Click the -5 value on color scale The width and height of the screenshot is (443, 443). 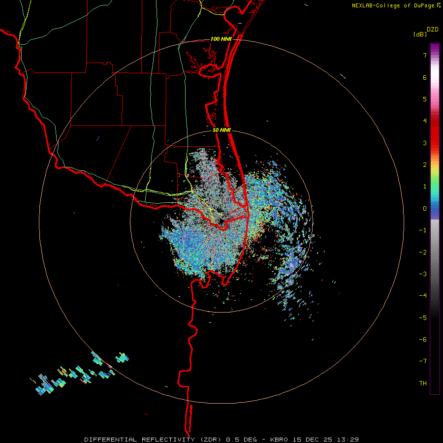(423, 318)
